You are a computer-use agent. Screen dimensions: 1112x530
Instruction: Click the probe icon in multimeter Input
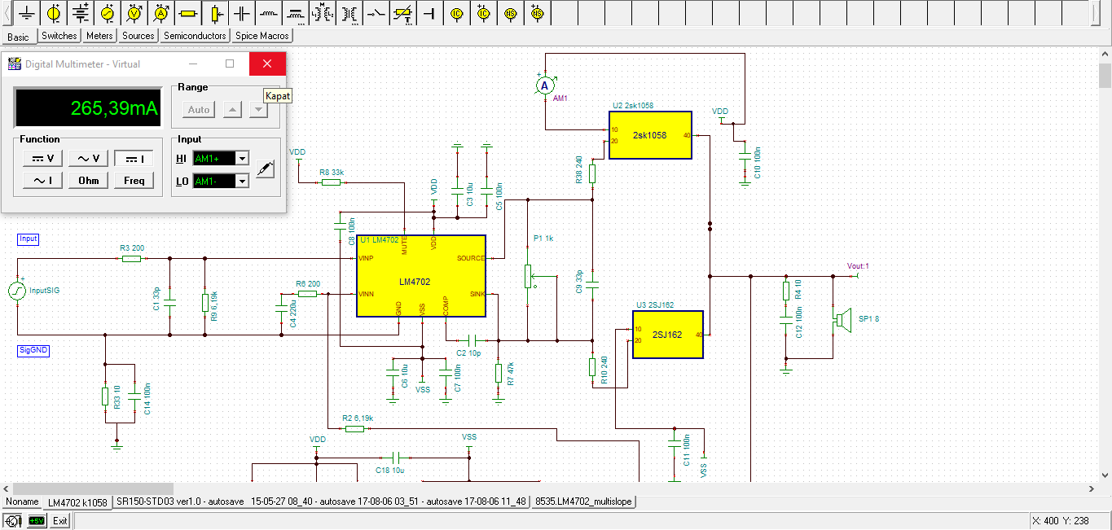(x=266, y=169)
